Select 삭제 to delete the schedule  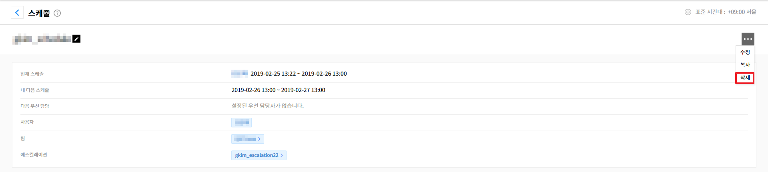coord(745,78)
